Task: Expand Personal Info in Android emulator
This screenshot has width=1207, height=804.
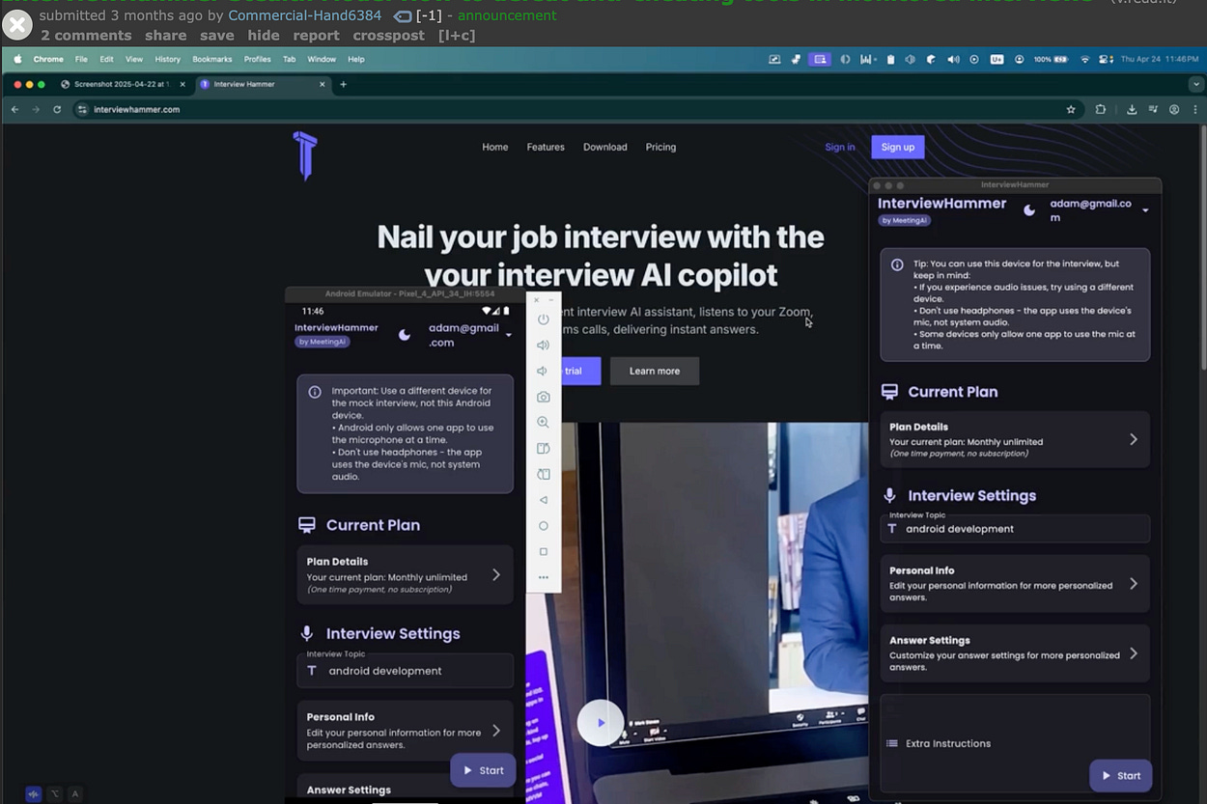Action: [405, 731]
